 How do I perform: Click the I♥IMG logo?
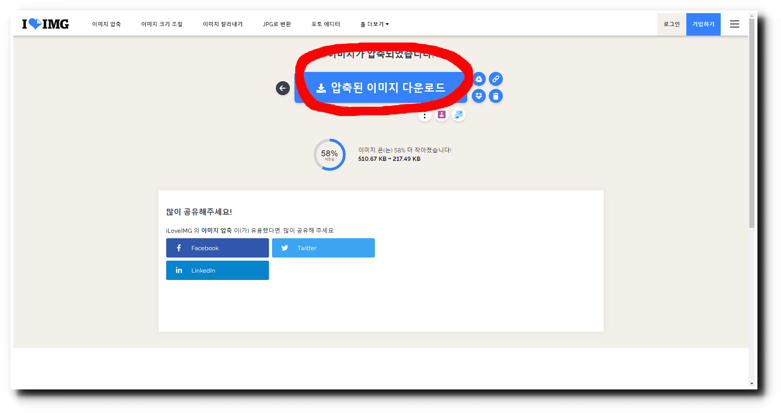[45, 24]
